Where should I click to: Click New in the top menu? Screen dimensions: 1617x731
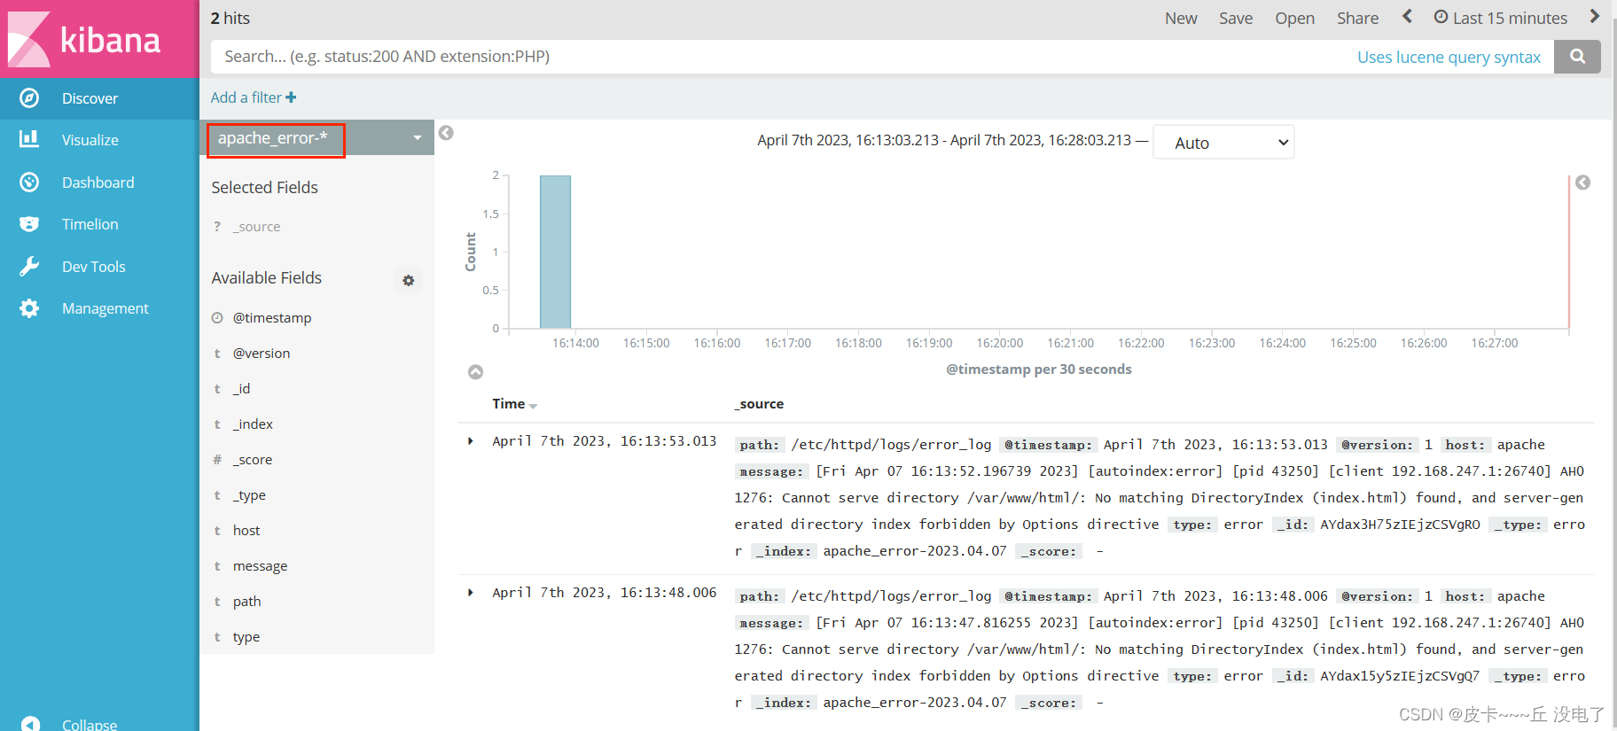pos(1181,19)
